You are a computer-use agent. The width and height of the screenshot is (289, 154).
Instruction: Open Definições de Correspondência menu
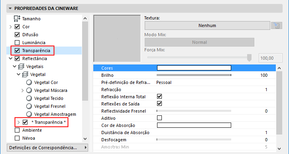coord(47,148)
